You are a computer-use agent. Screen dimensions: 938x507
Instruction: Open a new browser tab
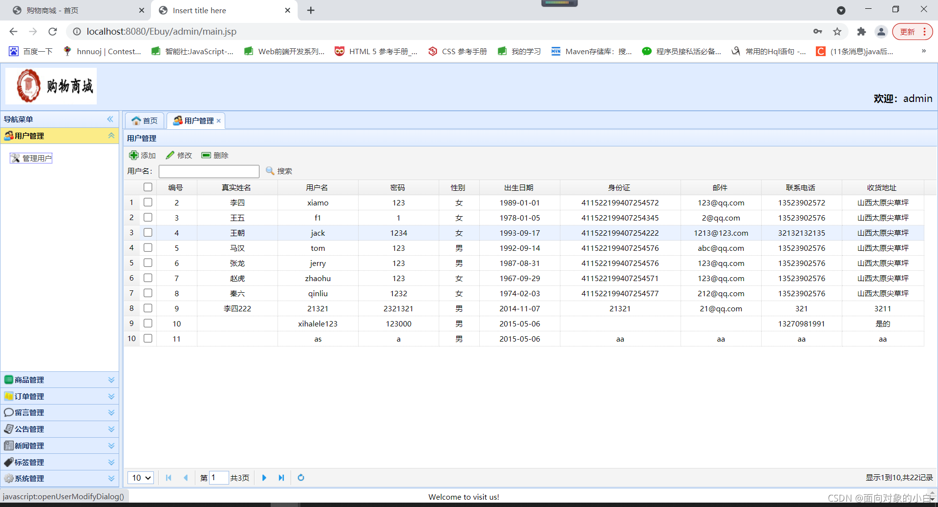point(311,10)
